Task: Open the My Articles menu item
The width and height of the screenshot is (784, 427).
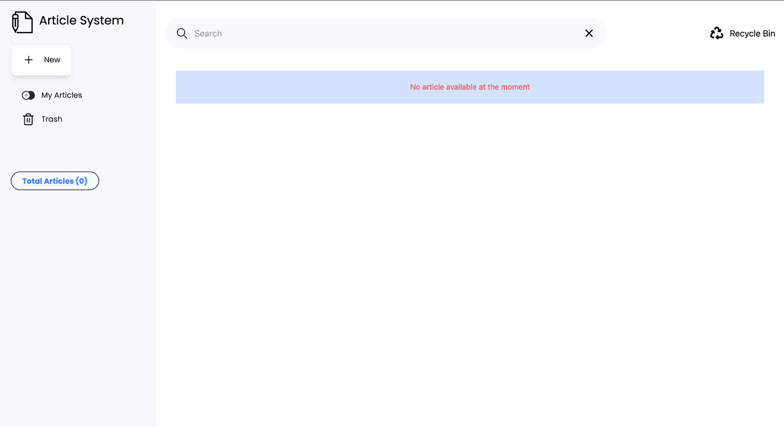Action: pos(52,96)
